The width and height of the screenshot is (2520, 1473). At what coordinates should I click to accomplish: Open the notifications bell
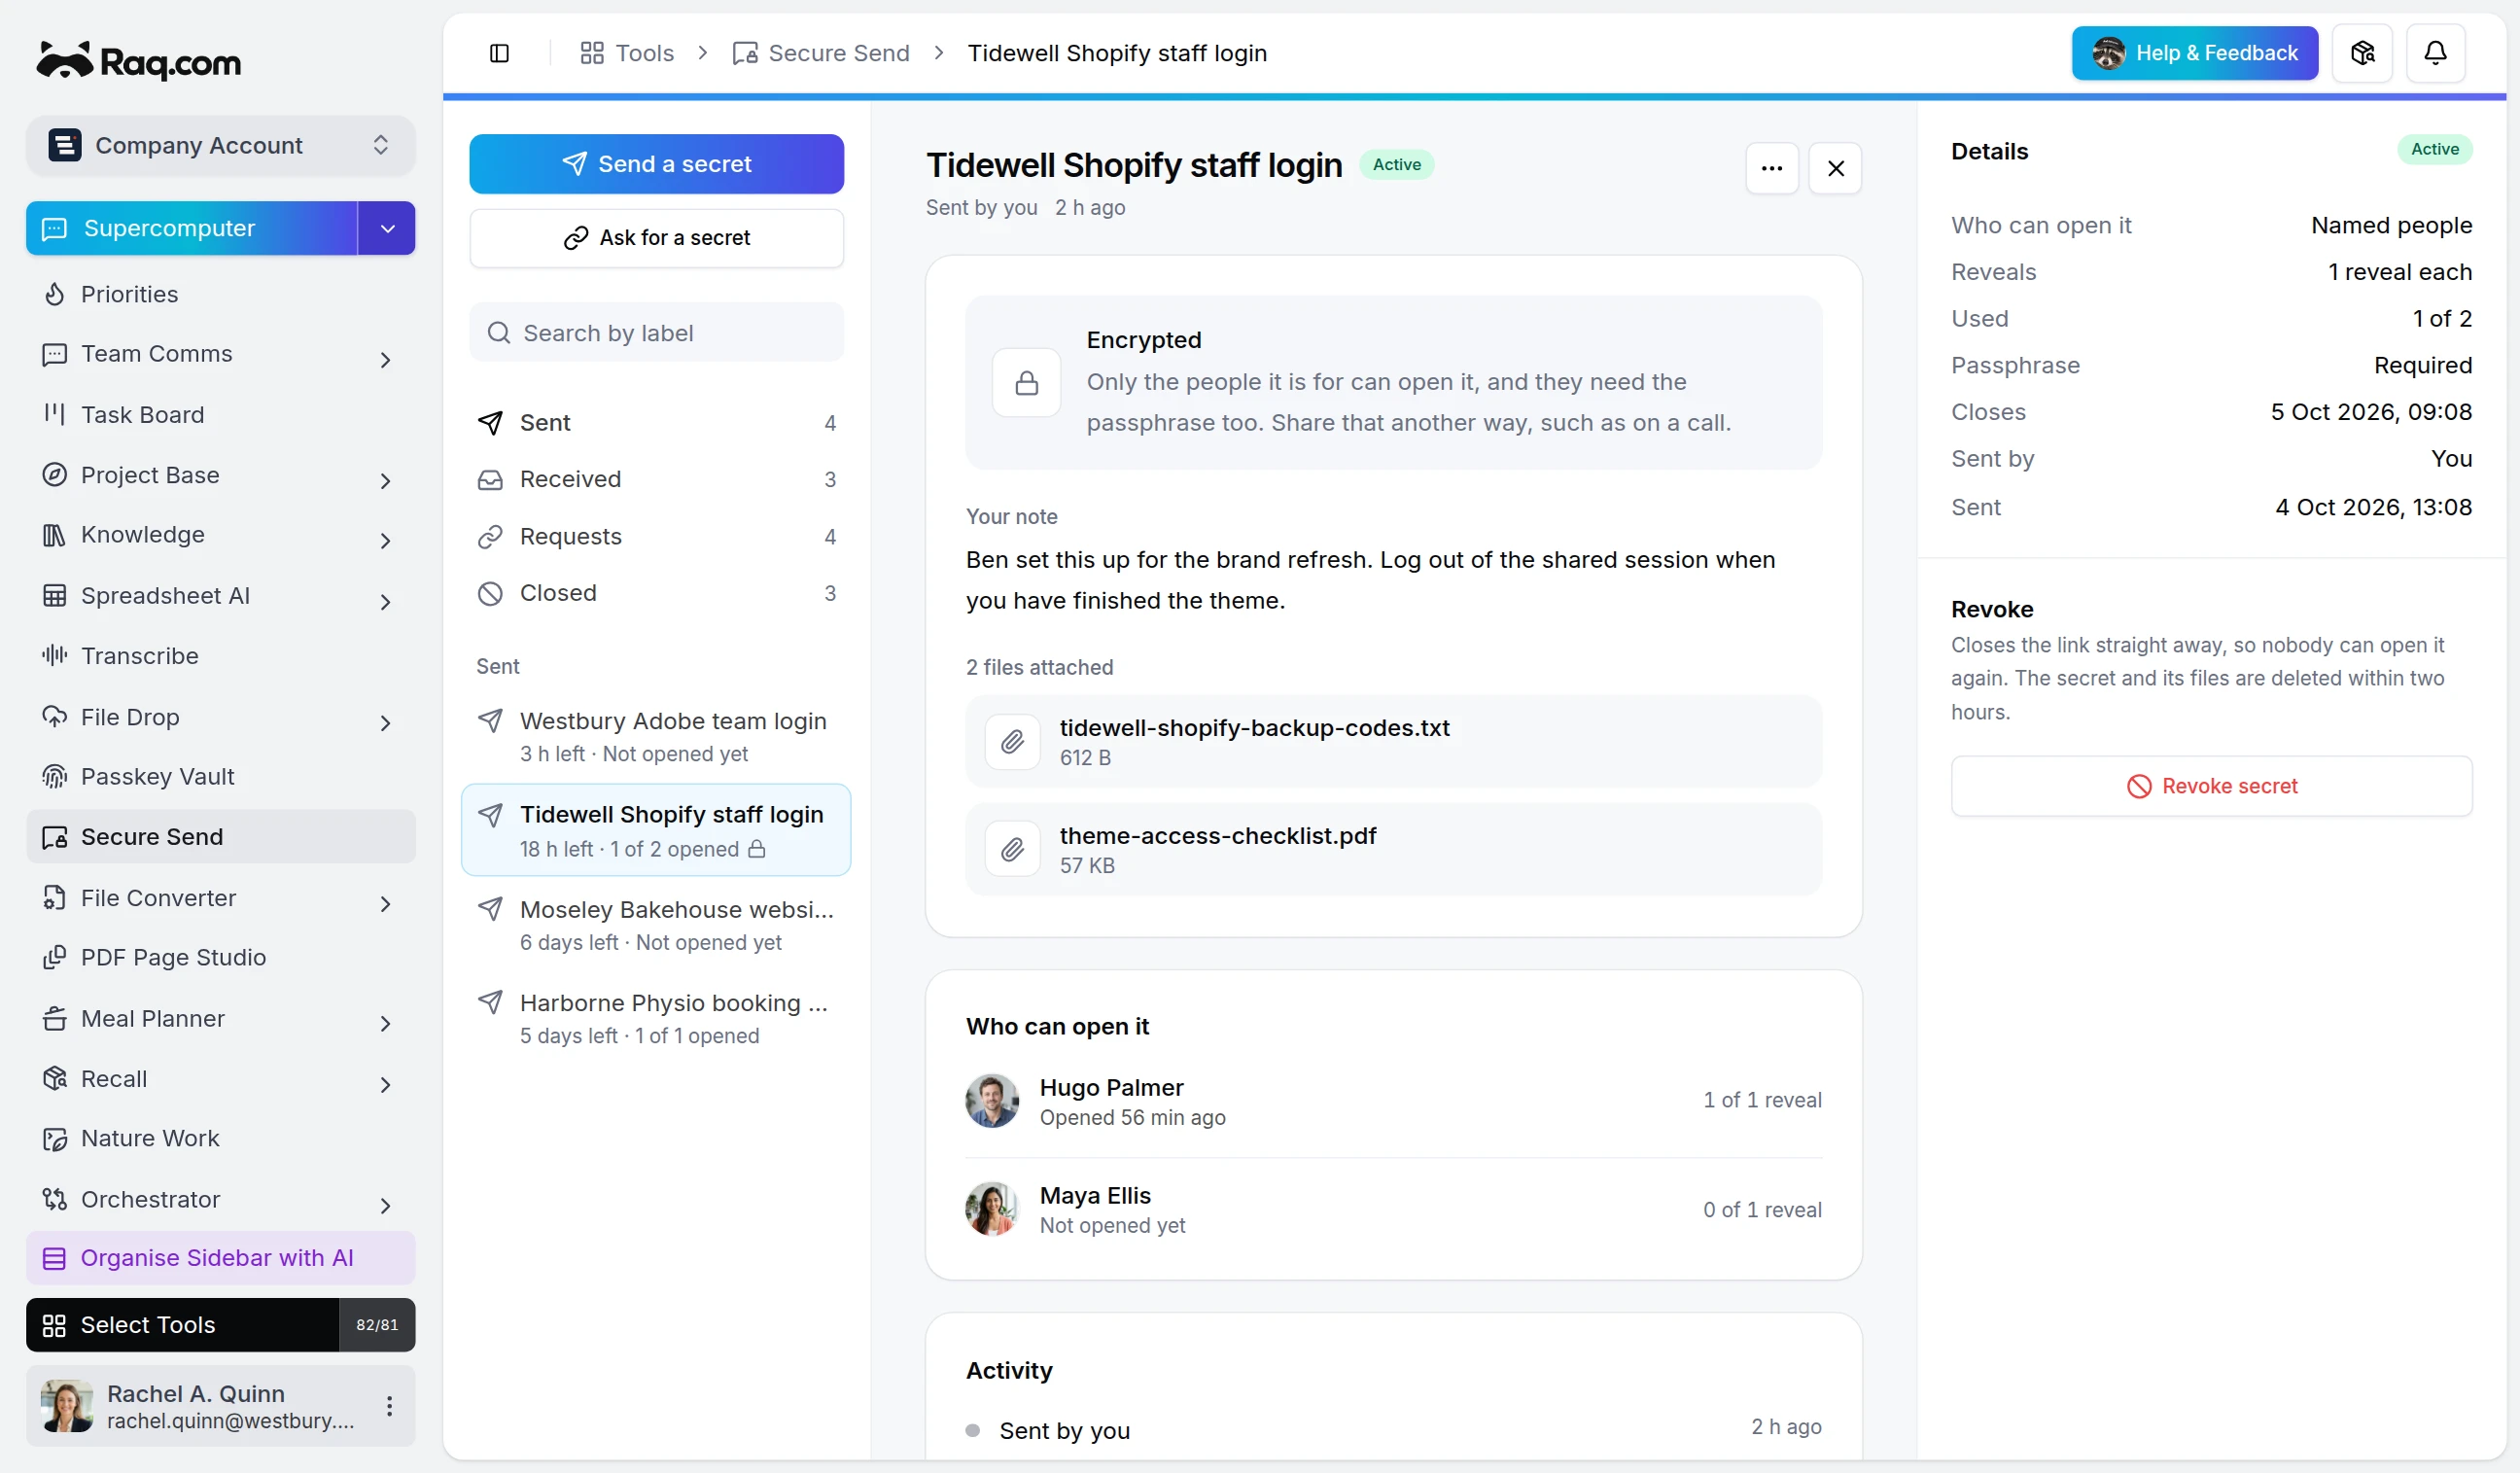click(x=2435, y=53)
